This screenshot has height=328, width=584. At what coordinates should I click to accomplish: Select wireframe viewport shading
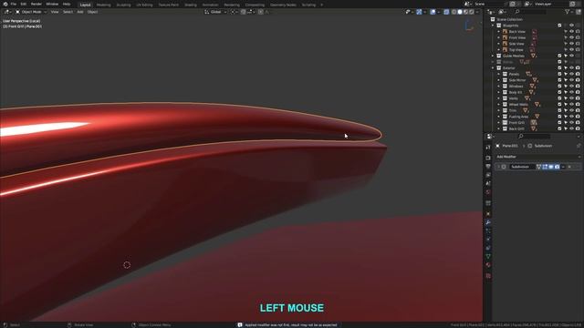pyautogui.click(x=454, y=12)
